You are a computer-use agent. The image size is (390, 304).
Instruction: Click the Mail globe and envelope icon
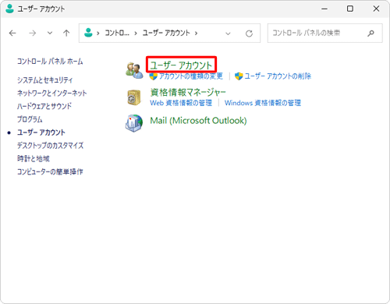point(134,123)
